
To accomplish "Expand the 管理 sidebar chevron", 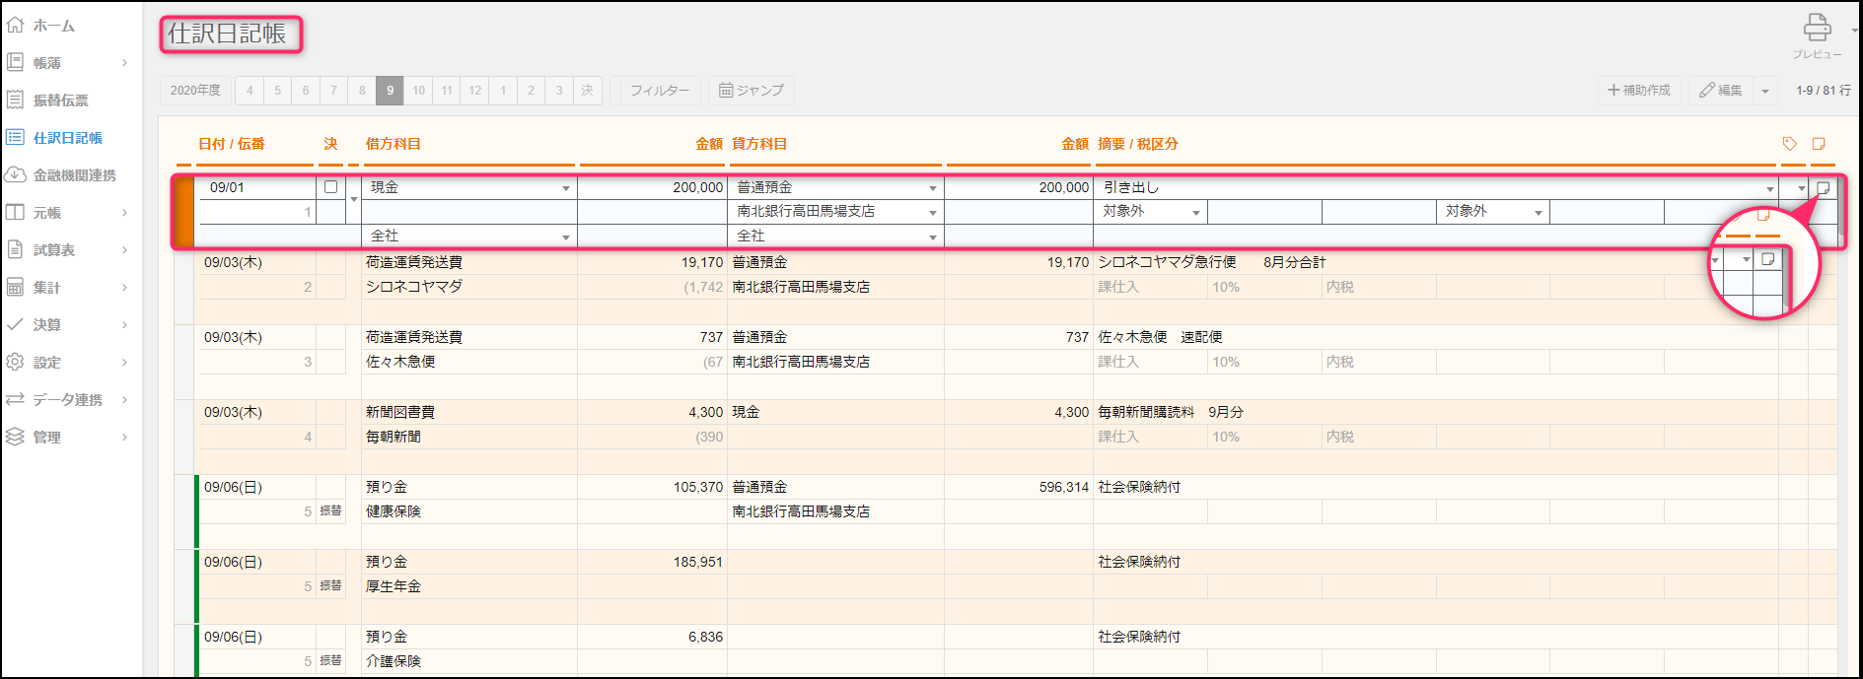I will [124, 437].
